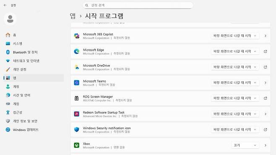The height and width of the screenshot is (155, 276).
Task: Open startup dropdown for Windows Security notification icon
Action: point(235,129)
